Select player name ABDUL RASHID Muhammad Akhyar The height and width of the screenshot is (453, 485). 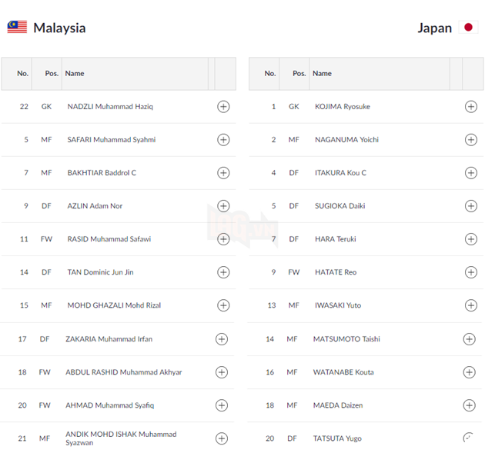point(124,372)
